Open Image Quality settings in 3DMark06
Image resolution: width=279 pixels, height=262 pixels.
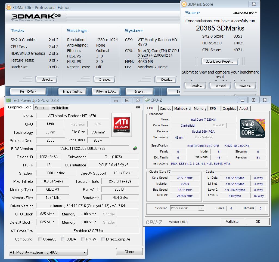click(x=73, y=92)
